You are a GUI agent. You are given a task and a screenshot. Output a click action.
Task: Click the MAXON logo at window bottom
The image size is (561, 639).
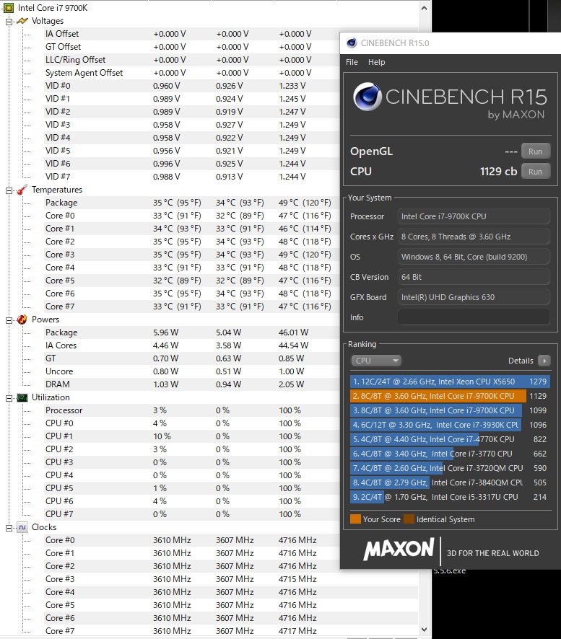399,549
